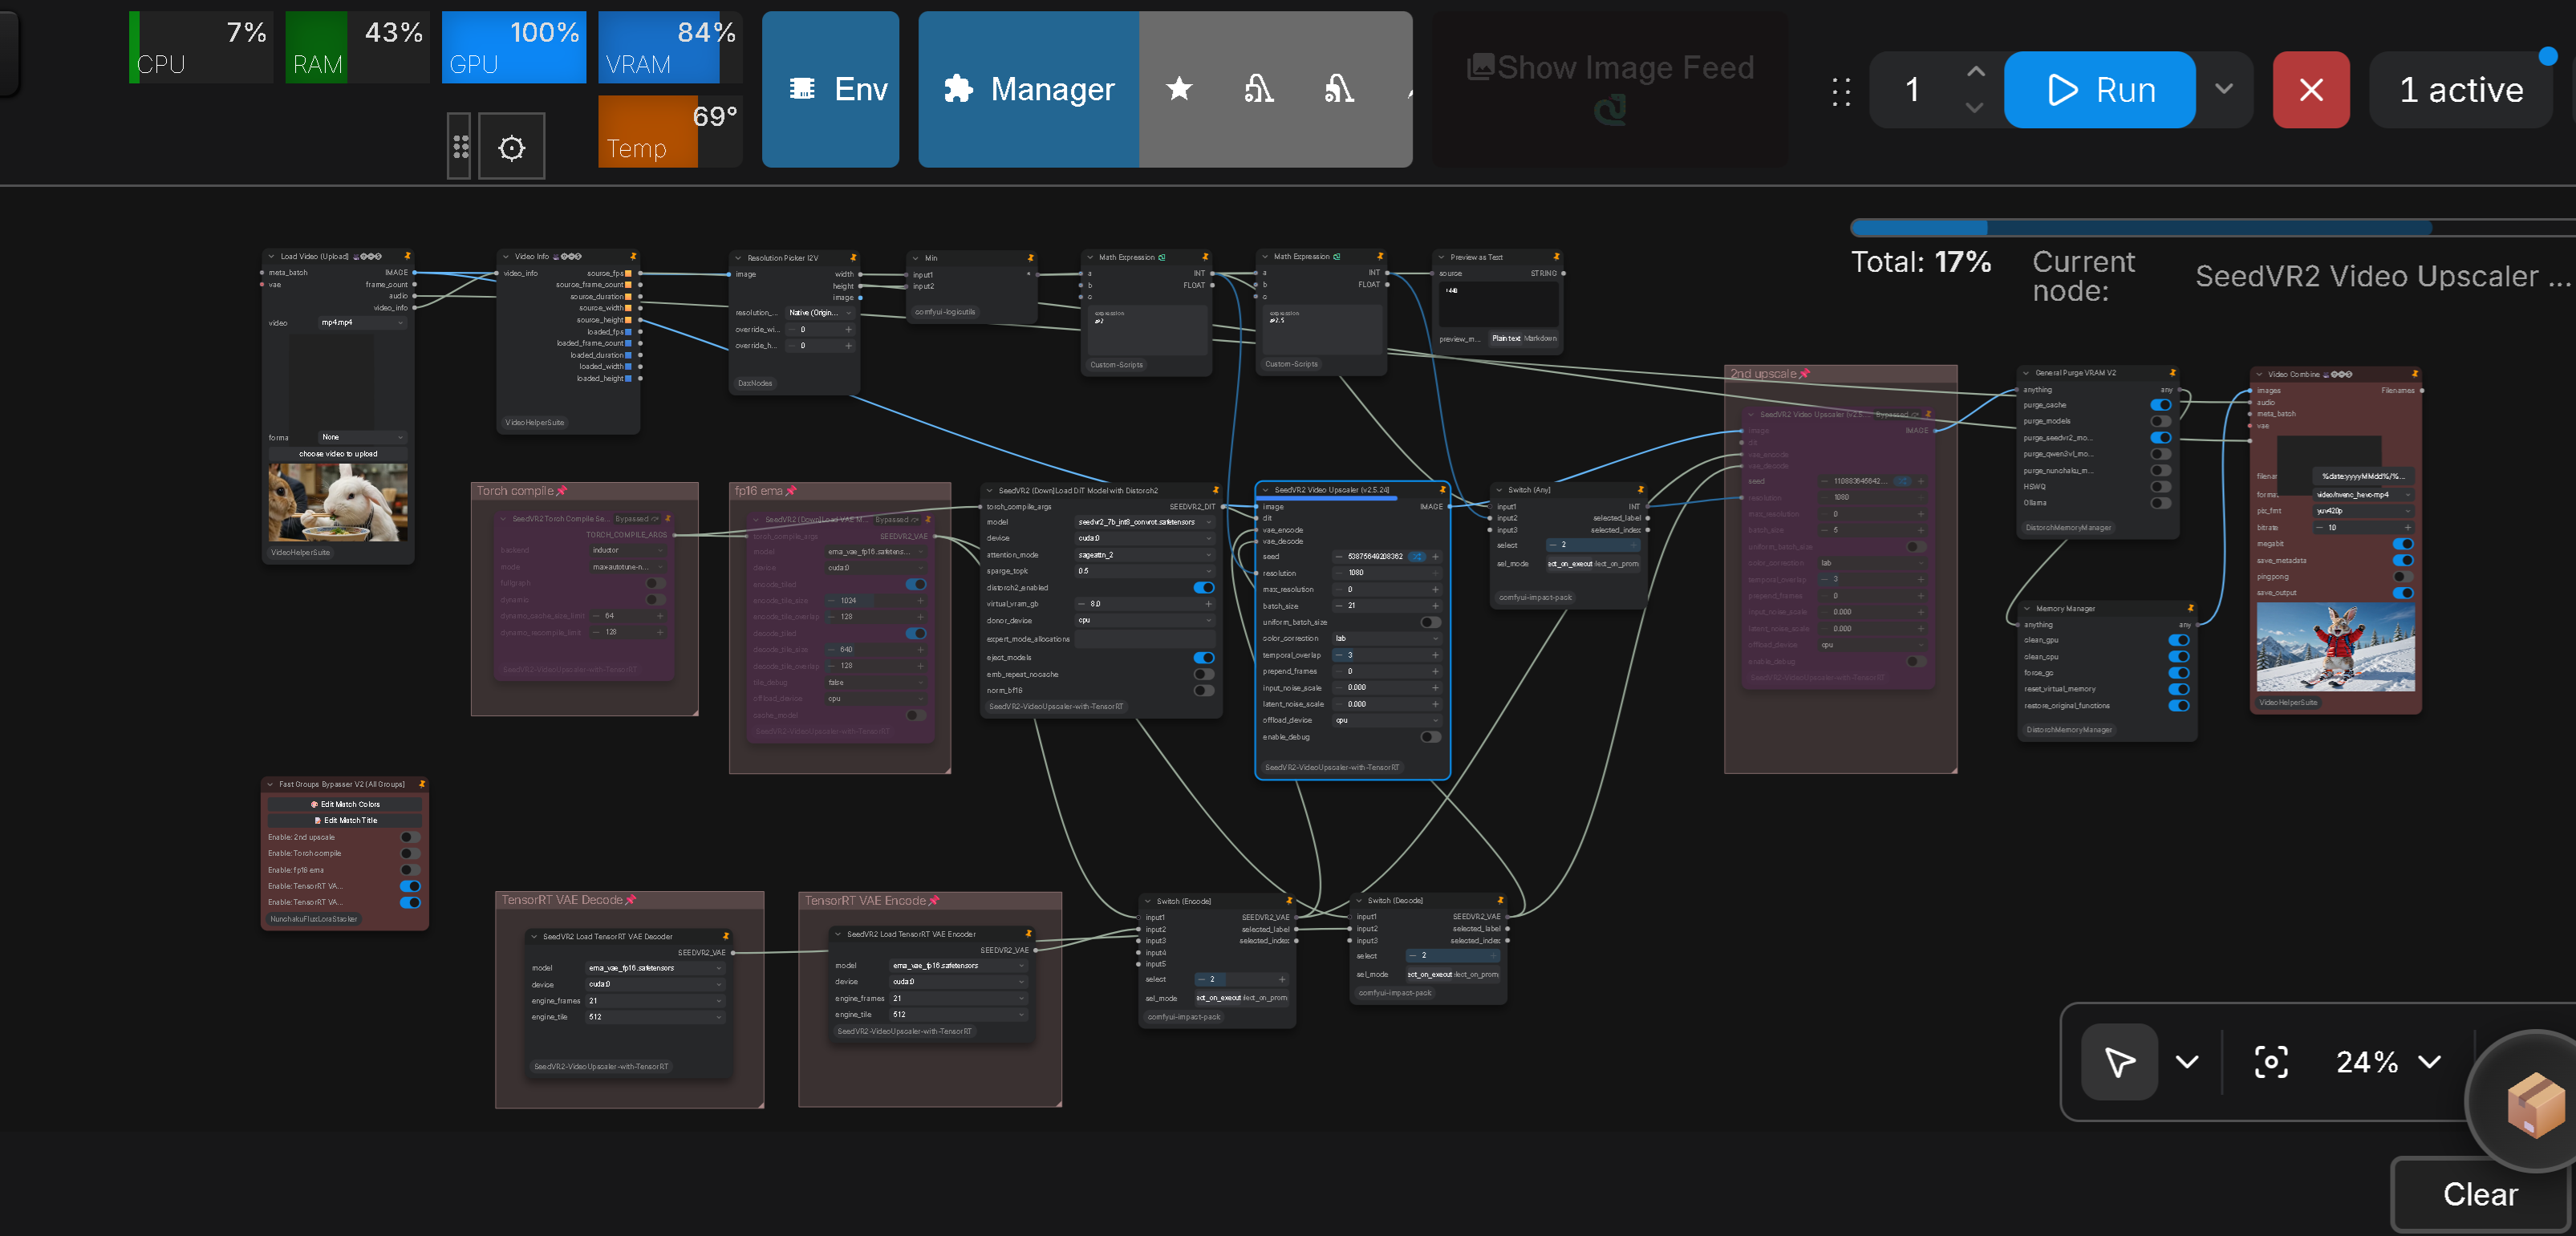Open the 24% zoom level dropdown

coord(2388,1062)
